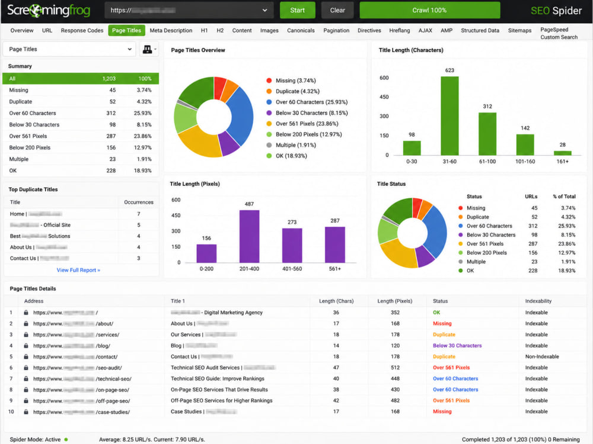This screenshot has height=444, width=593.
Task: Sort by the Length (Chars) column header
Action: (x=336, y=301)
